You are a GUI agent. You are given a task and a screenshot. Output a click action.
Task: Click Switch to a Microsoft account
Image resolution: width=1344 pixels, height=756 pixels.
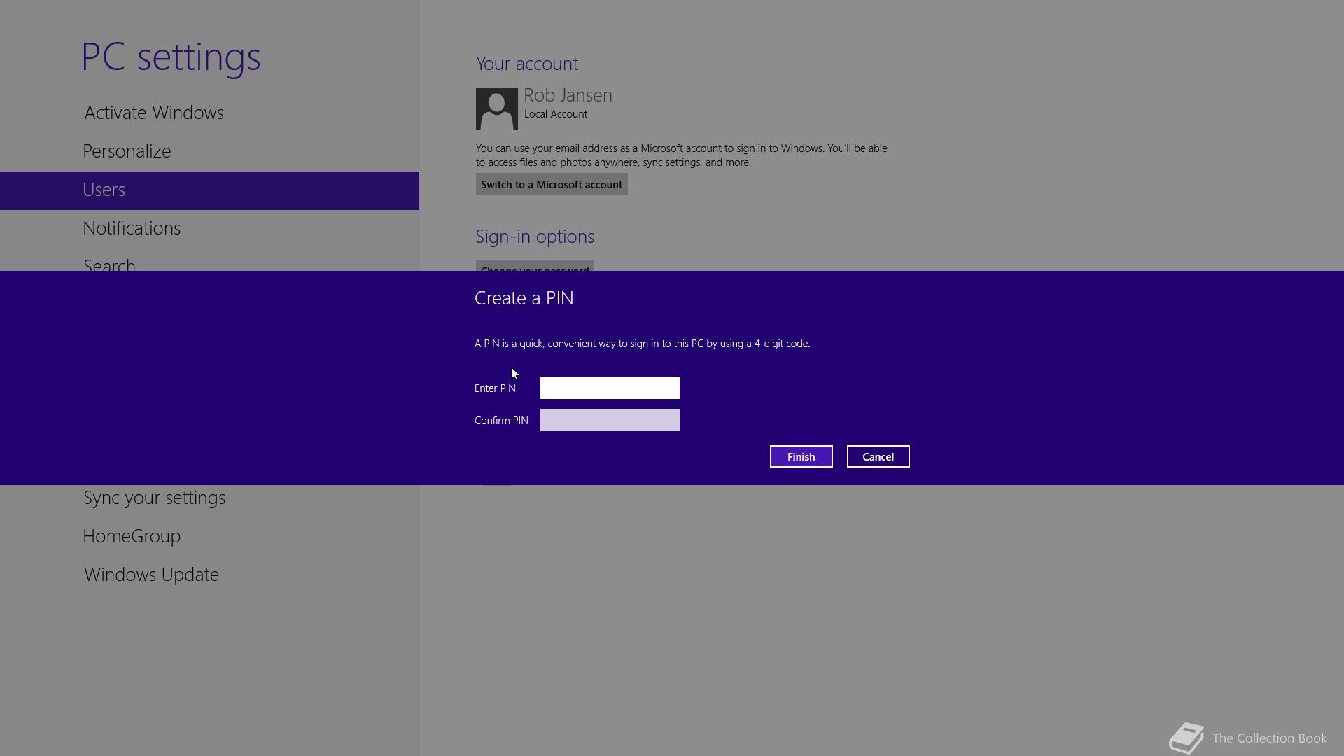552,185
